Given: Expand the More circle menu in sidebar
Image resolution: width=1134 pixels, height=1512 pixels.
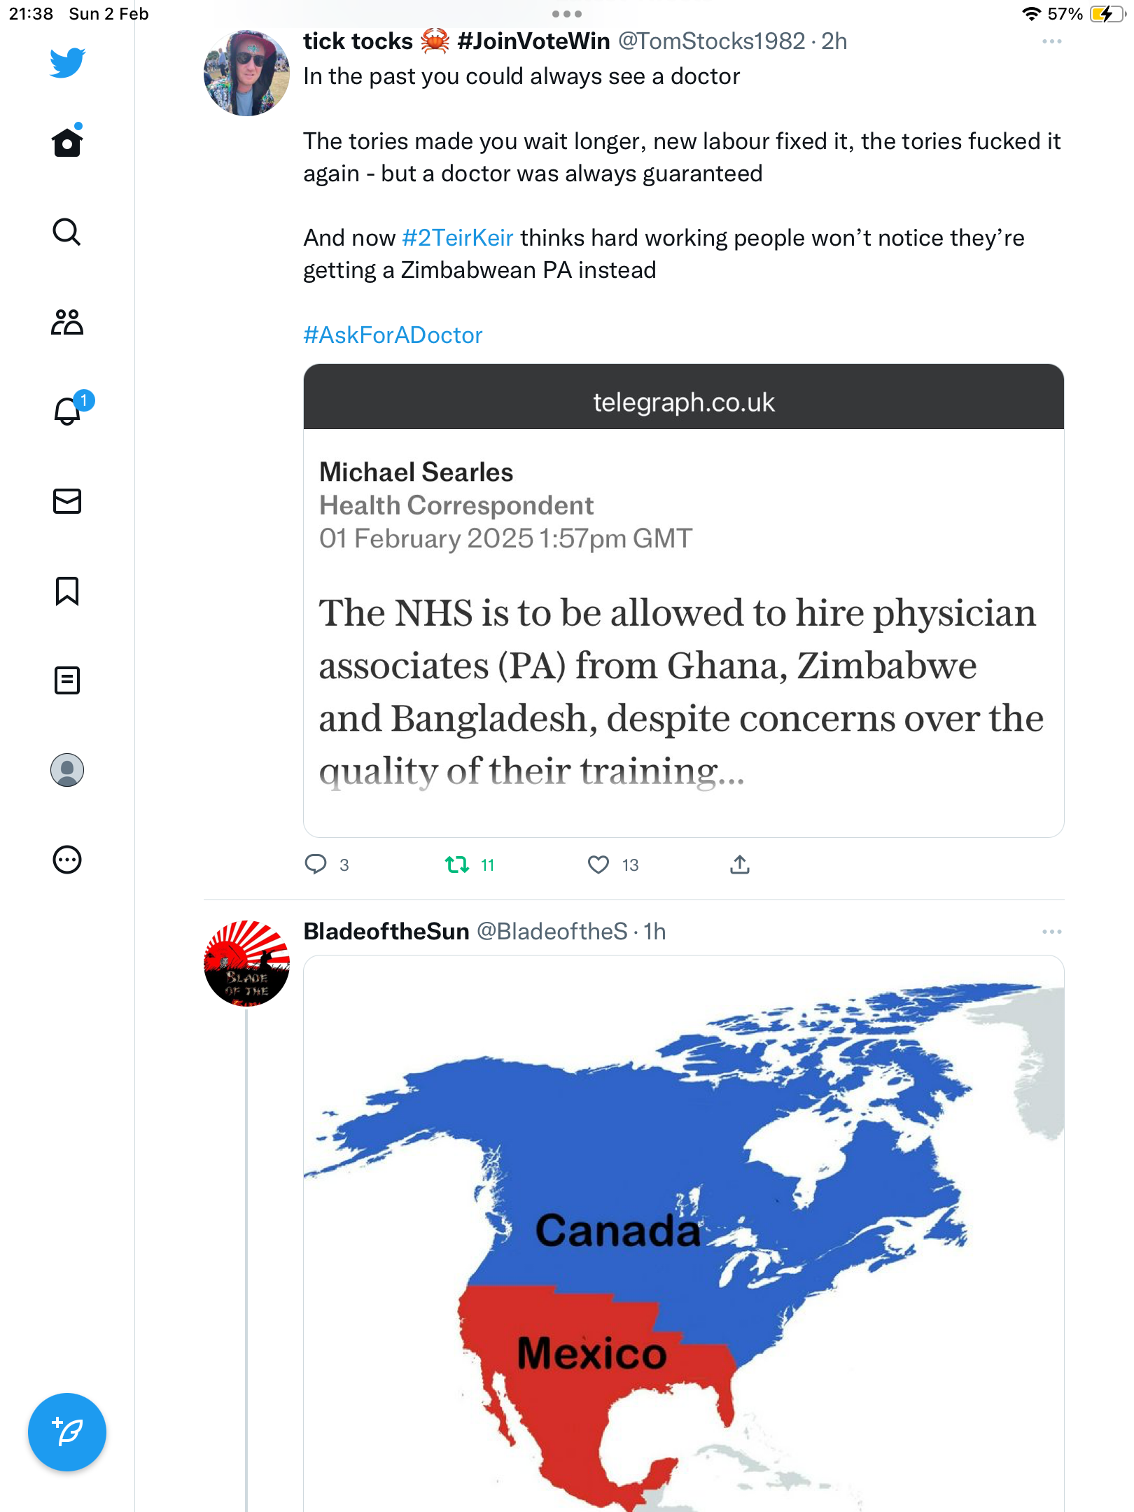Looking at the screenshot, I should [x=67, y=860].
